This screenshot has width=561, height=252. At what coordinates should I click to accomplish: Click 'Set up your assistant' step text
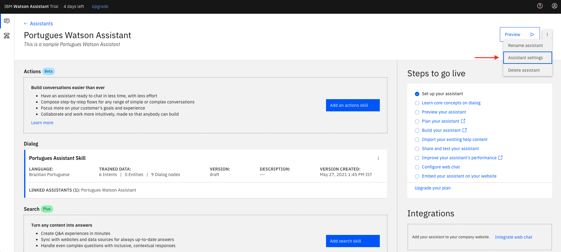click(x=442, y=94)
